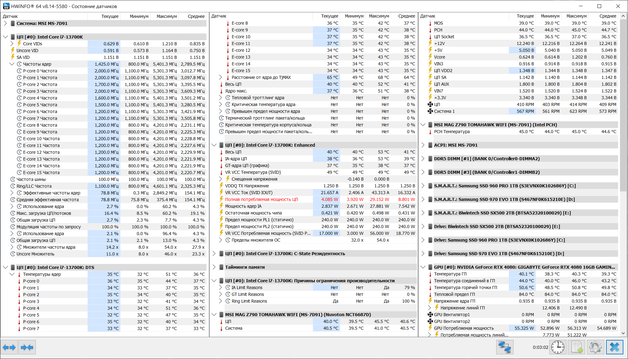The height and width of the screenshot is (359, 628).
Task: Click the blue X close sensors button
Action: [614, 347]
